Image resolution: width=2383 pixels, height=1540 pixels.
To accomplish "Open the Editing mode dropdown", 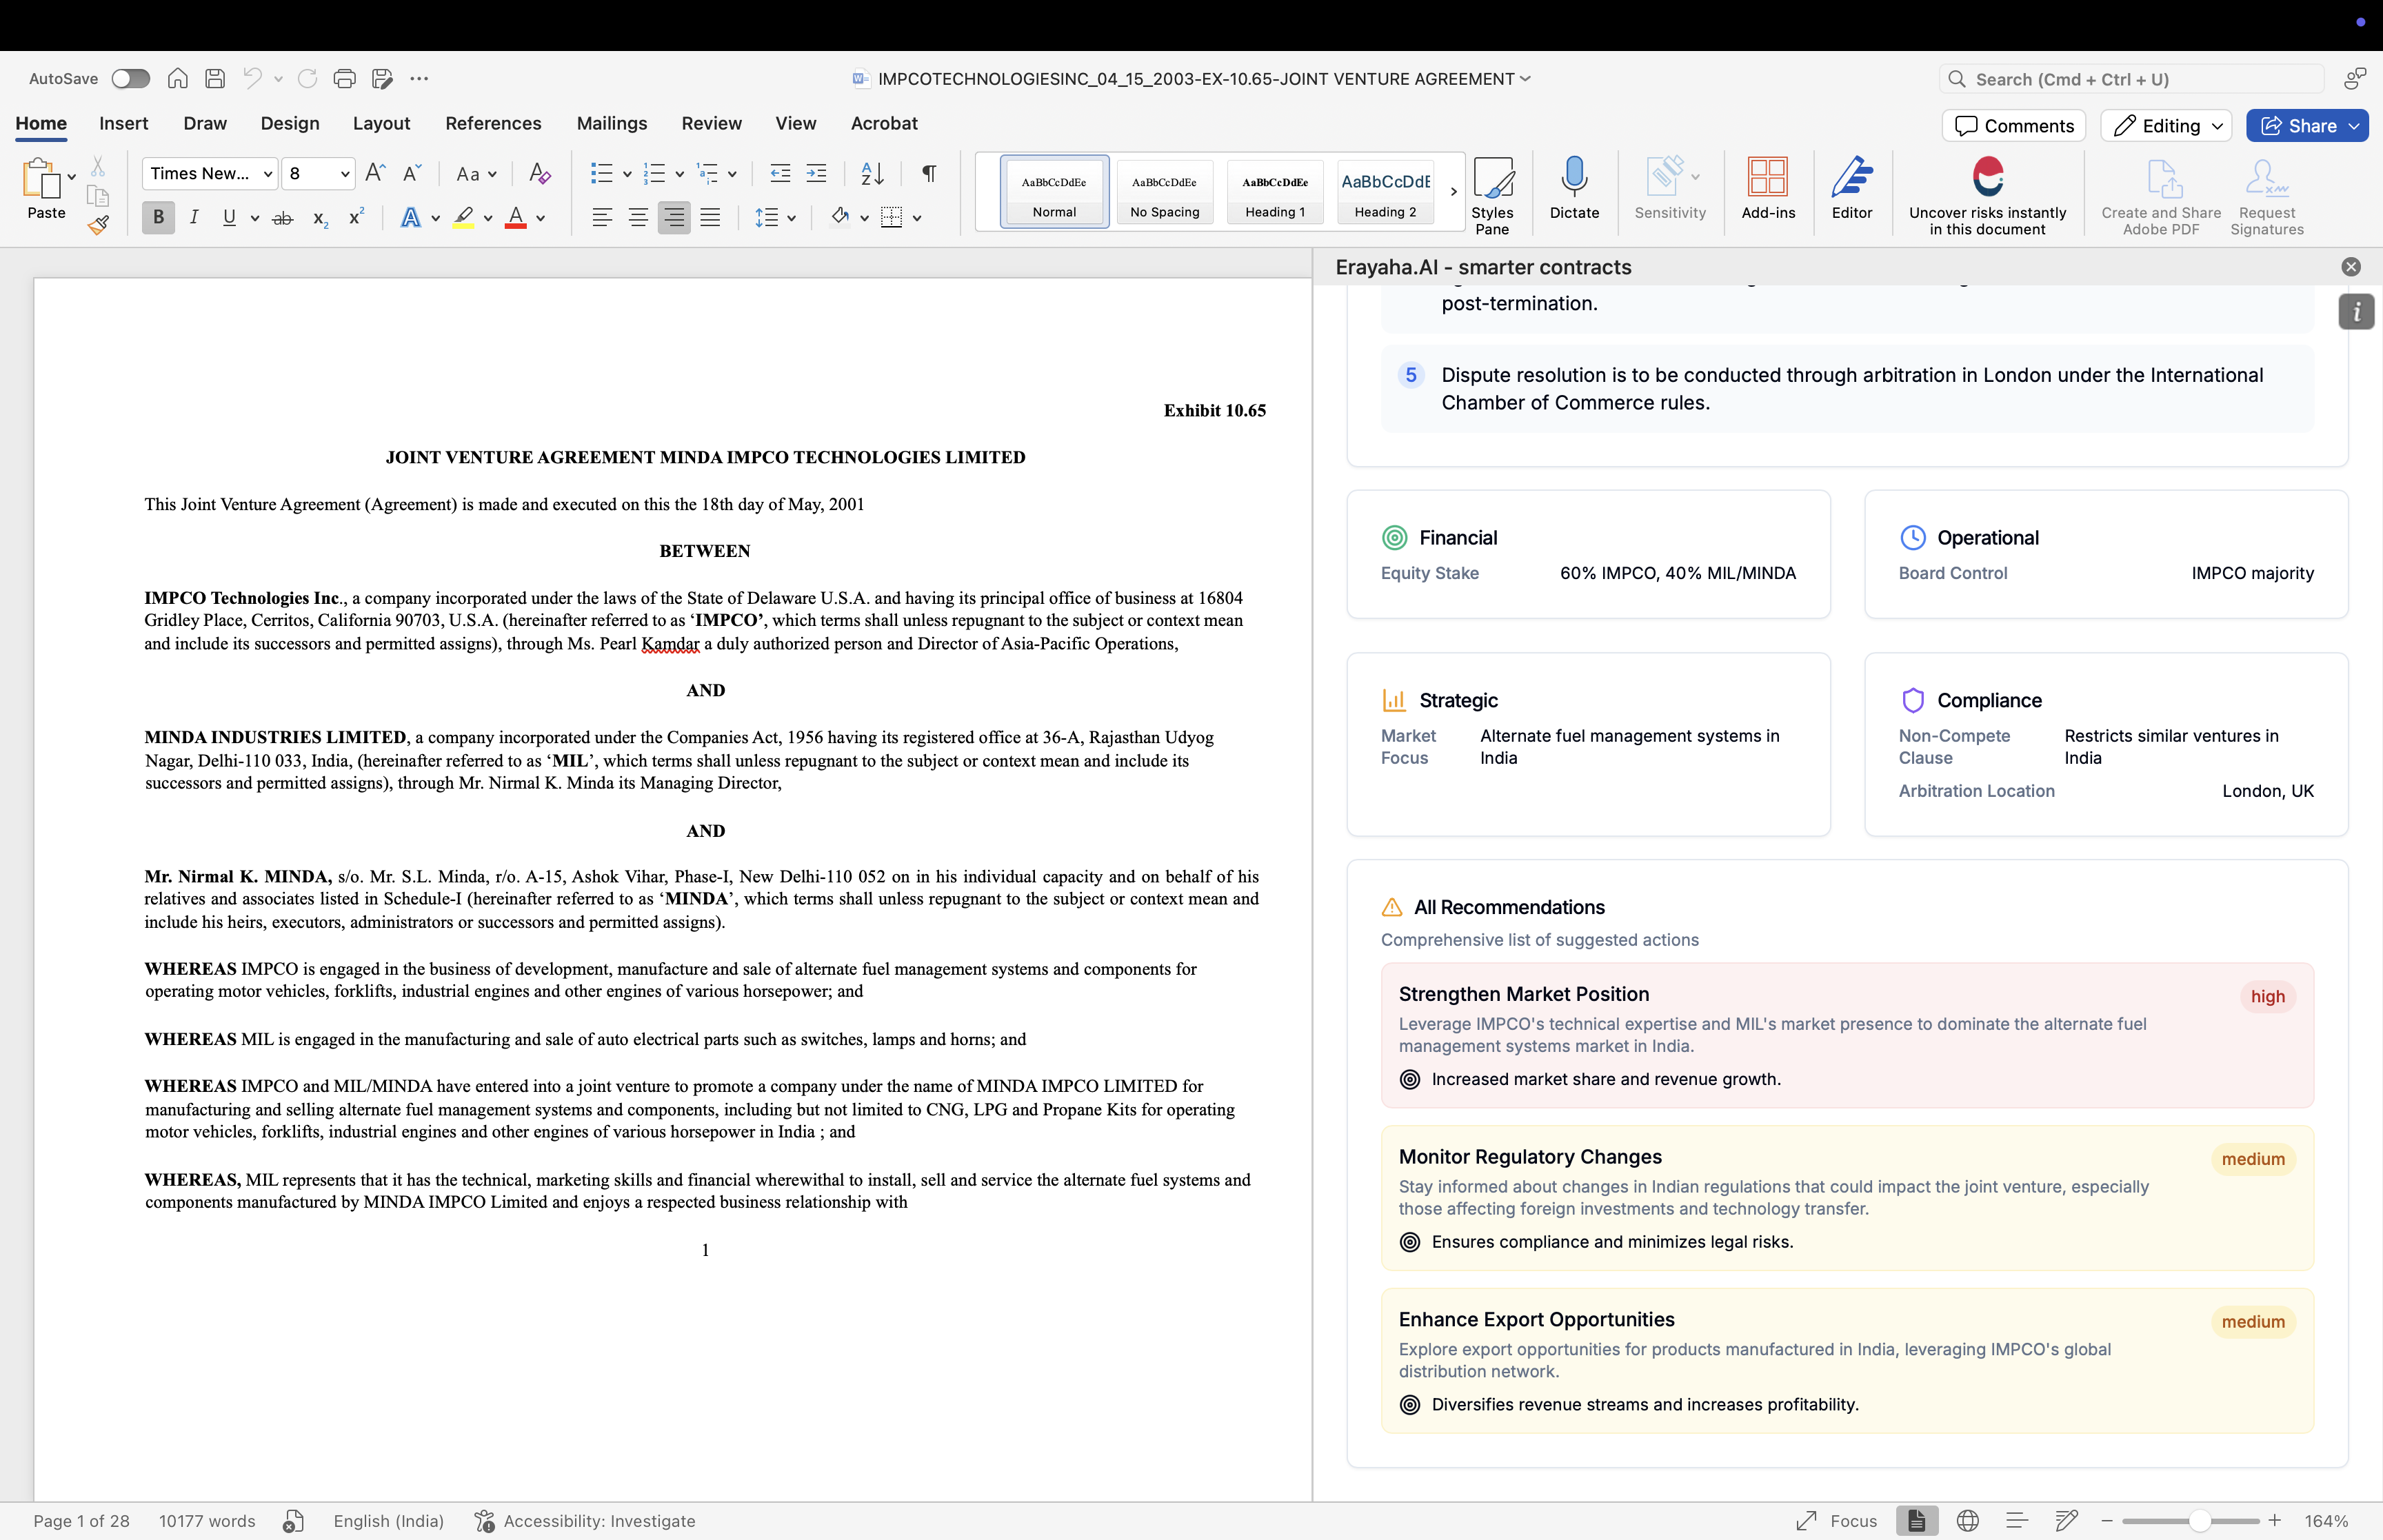I will (2166, 125).
